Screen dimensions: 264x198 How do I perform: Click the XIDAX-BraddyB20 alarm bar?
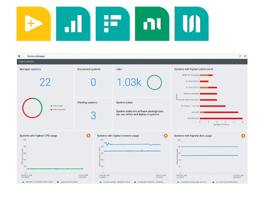point(209,94)
